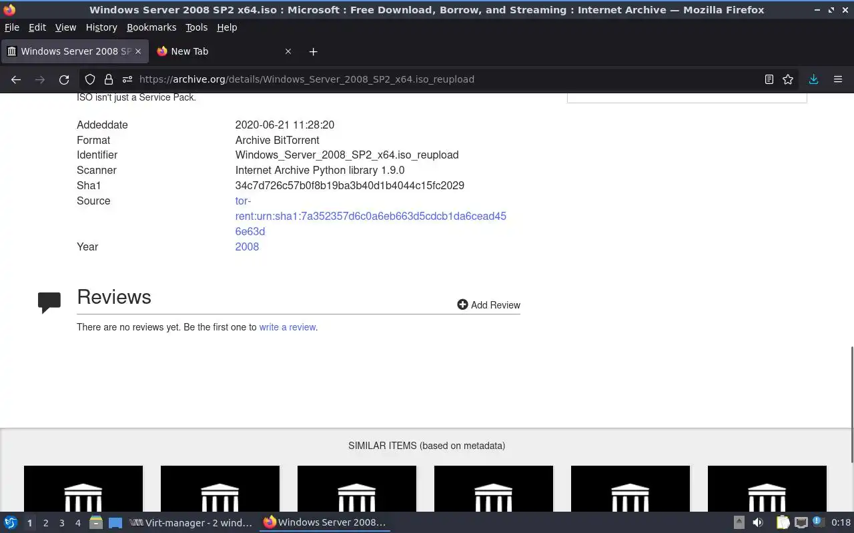This screenshot has height=533, width=854.
Task: Click the removable media tray icon
Action: pyautogui.click(x=739, y=522)
